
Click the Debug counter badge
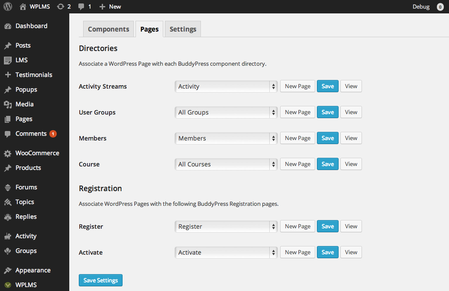pos(440,7)
